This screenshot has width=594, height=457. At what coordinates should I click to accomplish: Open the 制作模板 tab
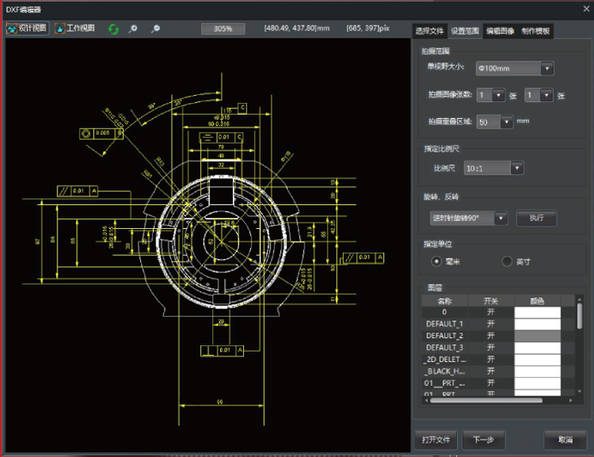coord(535,31)
